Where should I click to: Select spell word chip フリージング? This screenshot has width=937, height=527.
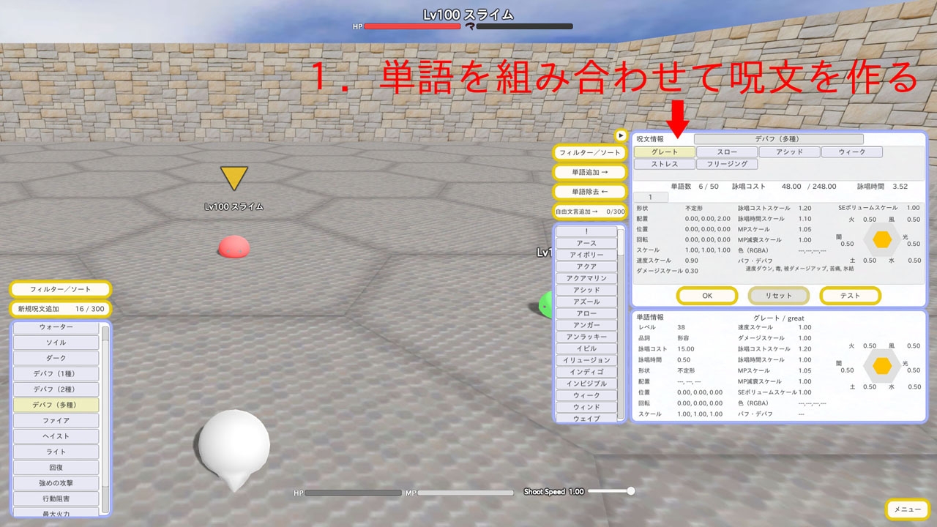click(x=727, y=164)
